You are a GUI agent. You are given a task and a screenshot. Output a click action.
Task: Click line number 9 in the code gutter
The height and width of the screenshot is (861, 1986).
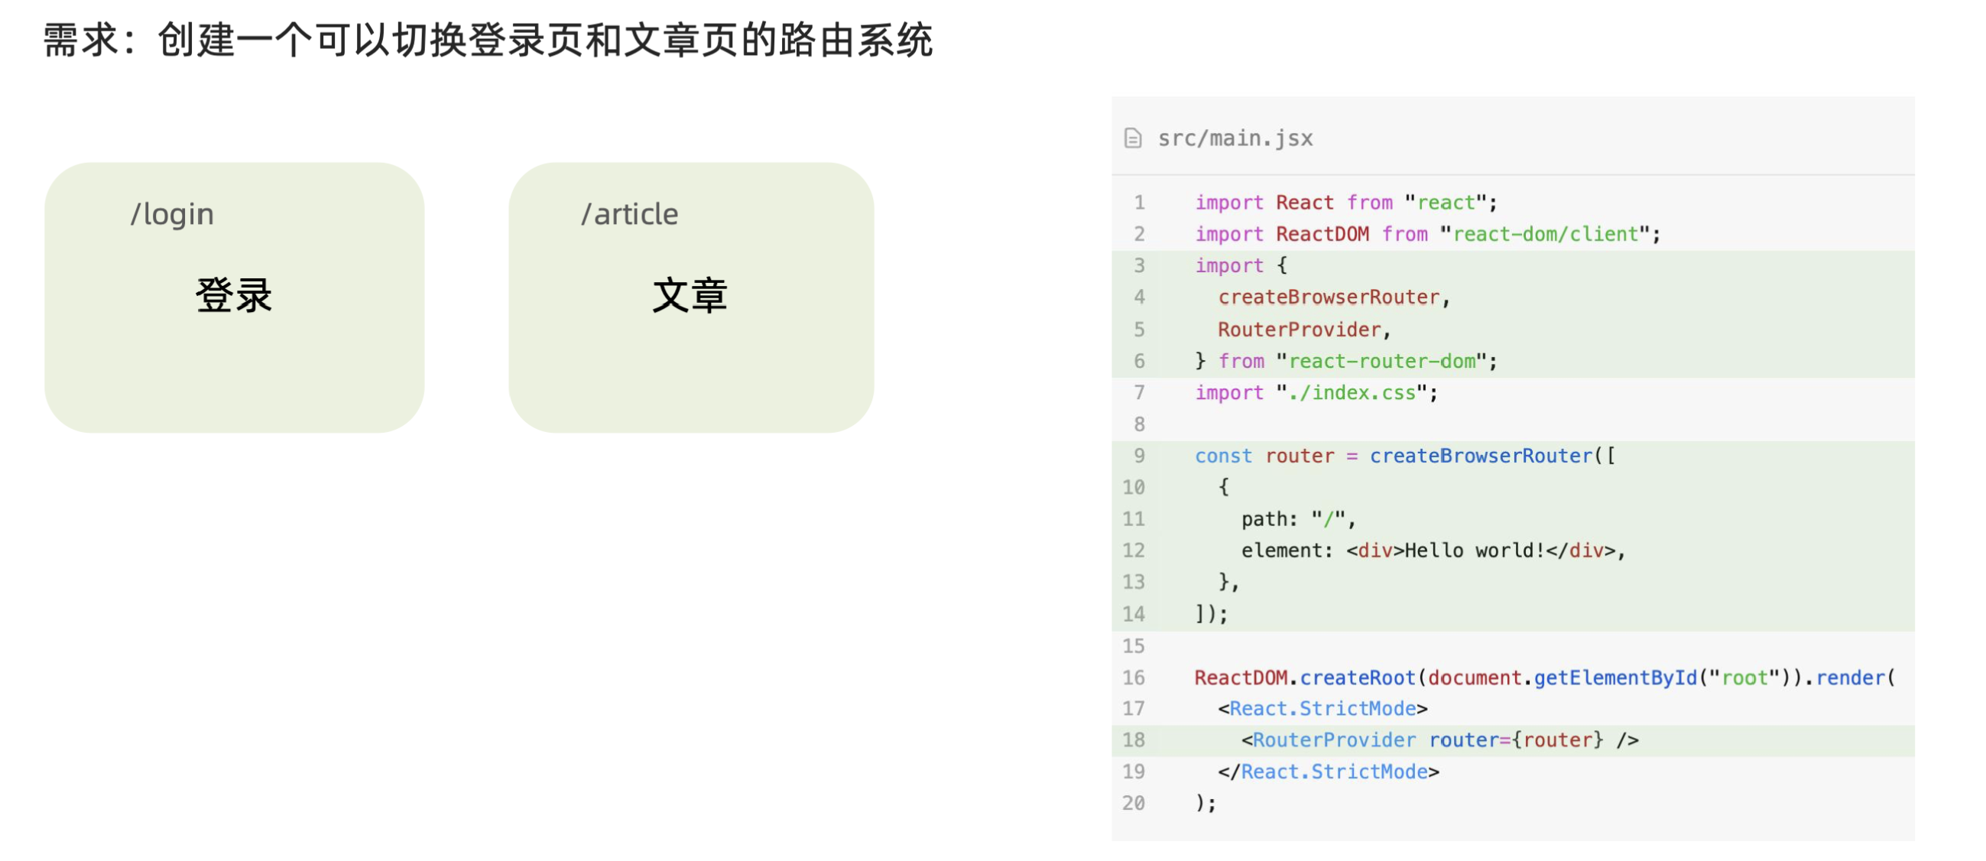pos(1139,456)
